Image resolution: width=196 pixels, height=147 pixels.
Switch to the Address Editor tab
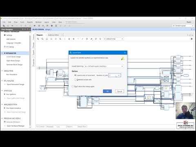pyautogui.click(x=53, y=35)
